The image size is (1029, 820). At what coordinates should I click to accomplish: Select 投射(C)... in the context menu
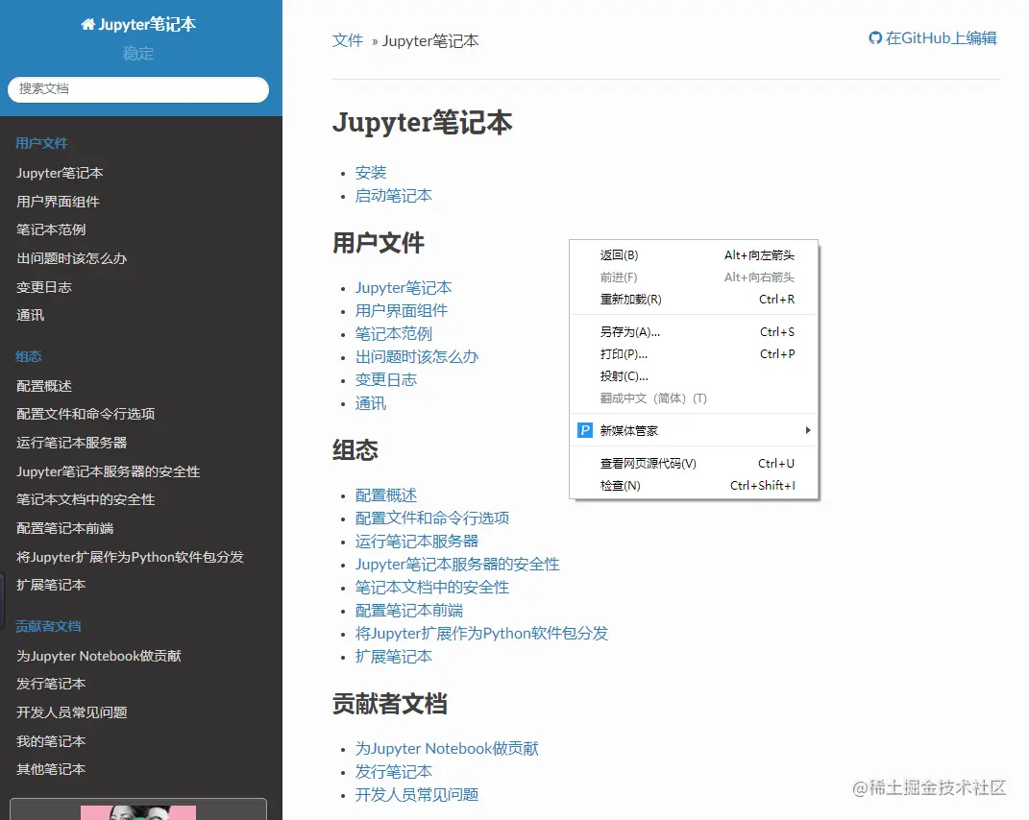tap(694, 376)
